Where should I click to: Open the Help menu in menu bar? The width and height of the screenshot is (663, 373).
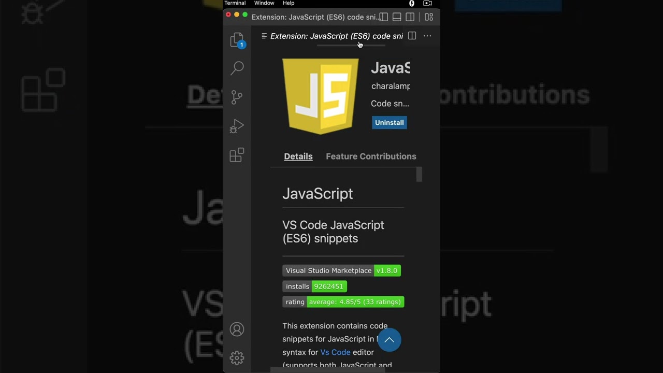pos(289,3)
